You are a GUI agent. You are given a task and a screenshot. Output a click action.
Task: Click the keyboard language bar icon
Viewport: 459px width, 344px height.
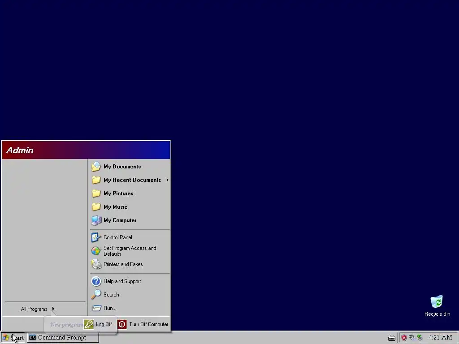click(391, 338)
